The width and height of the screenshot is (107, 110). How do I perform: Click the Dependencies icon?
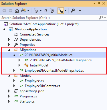tap(16, 40)
